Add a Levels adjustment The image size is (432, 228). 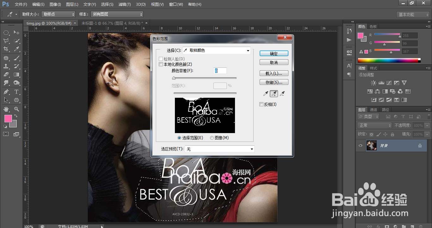pyautogui.click(x=381, y=83)
